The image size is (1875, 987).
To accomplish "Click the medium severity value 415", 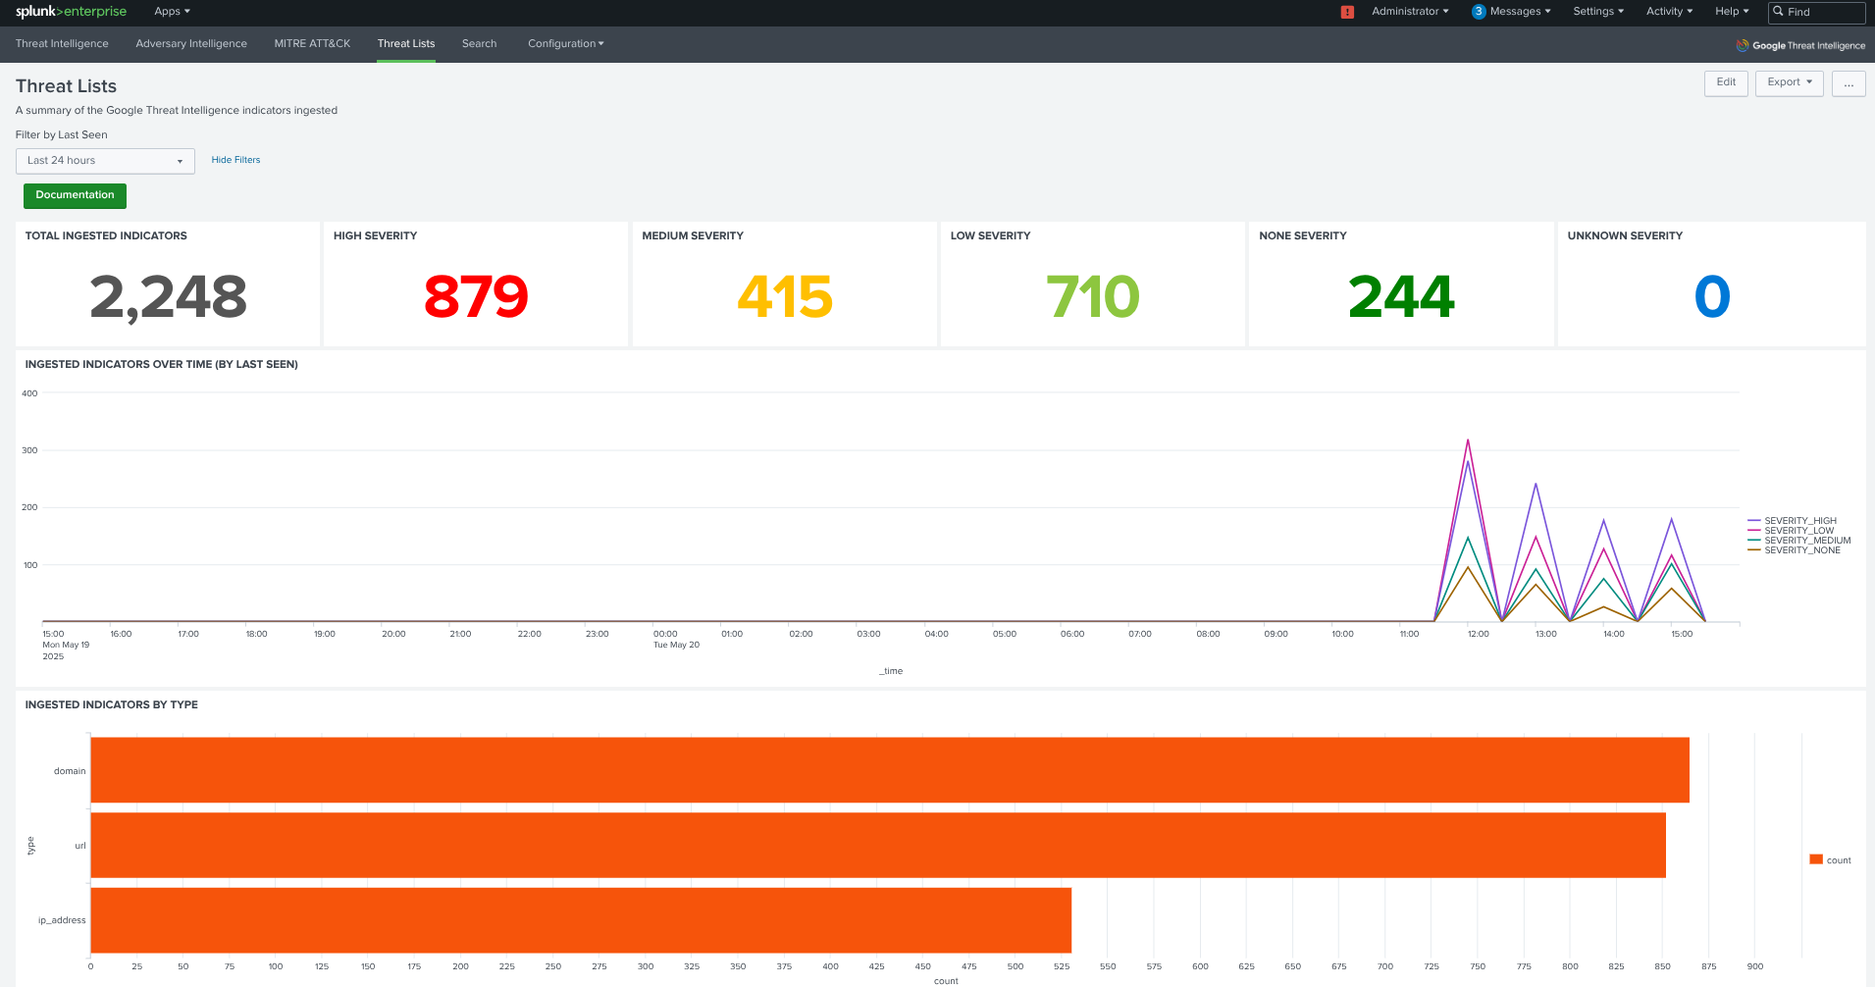I will (785, 297).
